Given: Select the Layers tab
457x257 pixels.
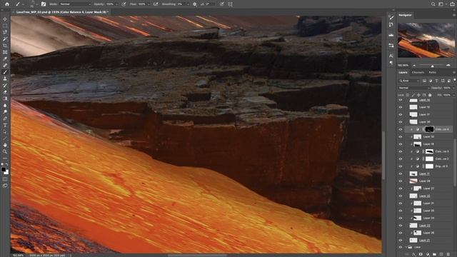Looking at the screenshot, I should coord(403,72).
